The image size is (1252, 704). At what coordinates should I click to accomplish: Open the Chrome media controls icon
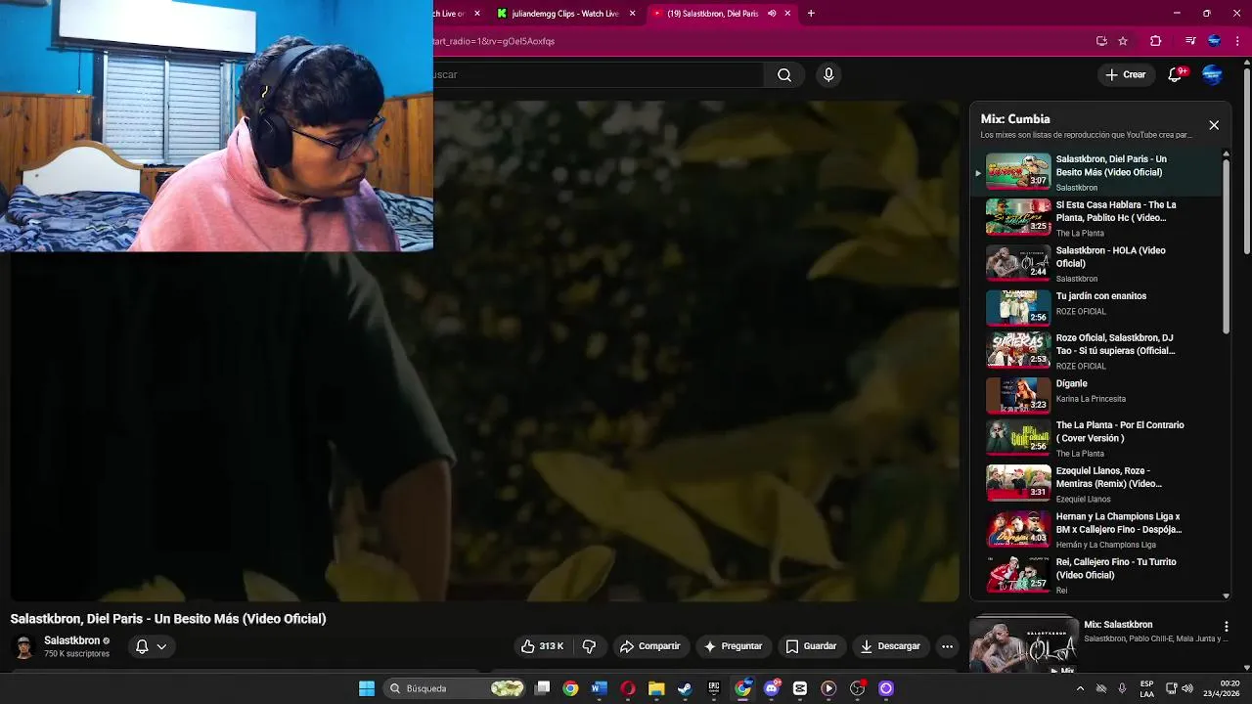click(x=1189, y=41)
